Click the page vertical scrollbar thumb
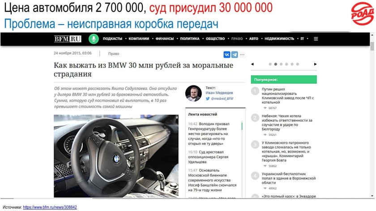Screen dimensions: 376x211 (x=372, y=46)
